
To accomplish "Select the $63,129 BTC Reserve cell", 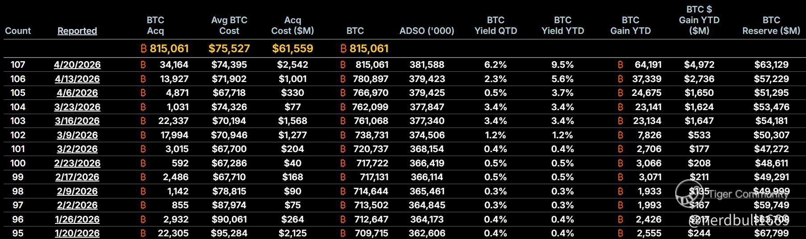I will (771, 65).
